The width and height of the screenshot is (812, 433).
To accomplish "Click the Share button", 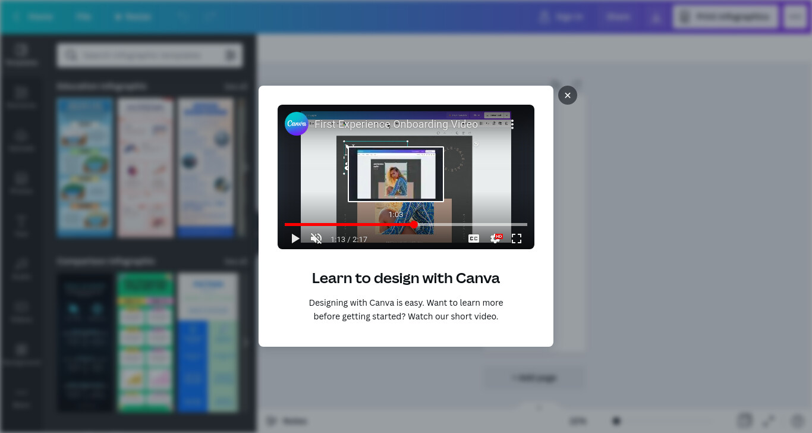I will coord(618,17).
